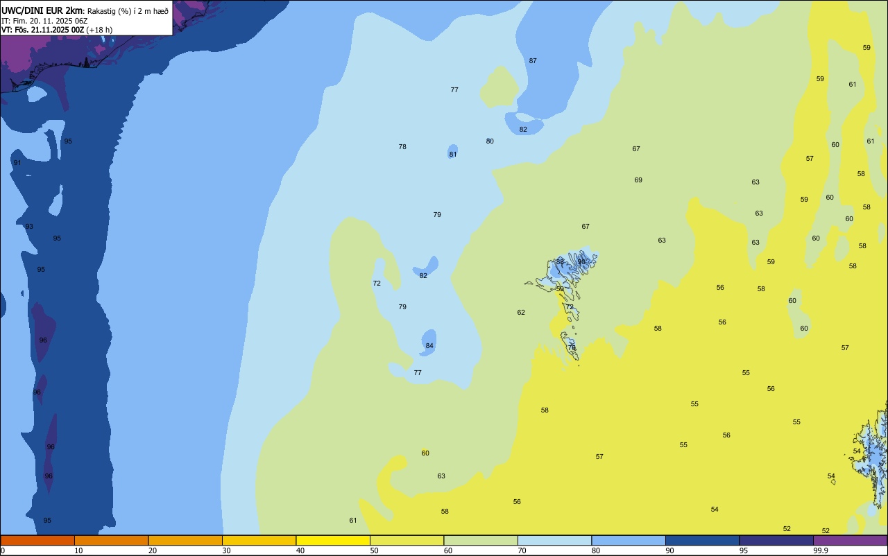Click the 'IT: Fim. 20. 11. 2025 06Z' line
This screenshot has width=888, height=556.
(44, 21)
